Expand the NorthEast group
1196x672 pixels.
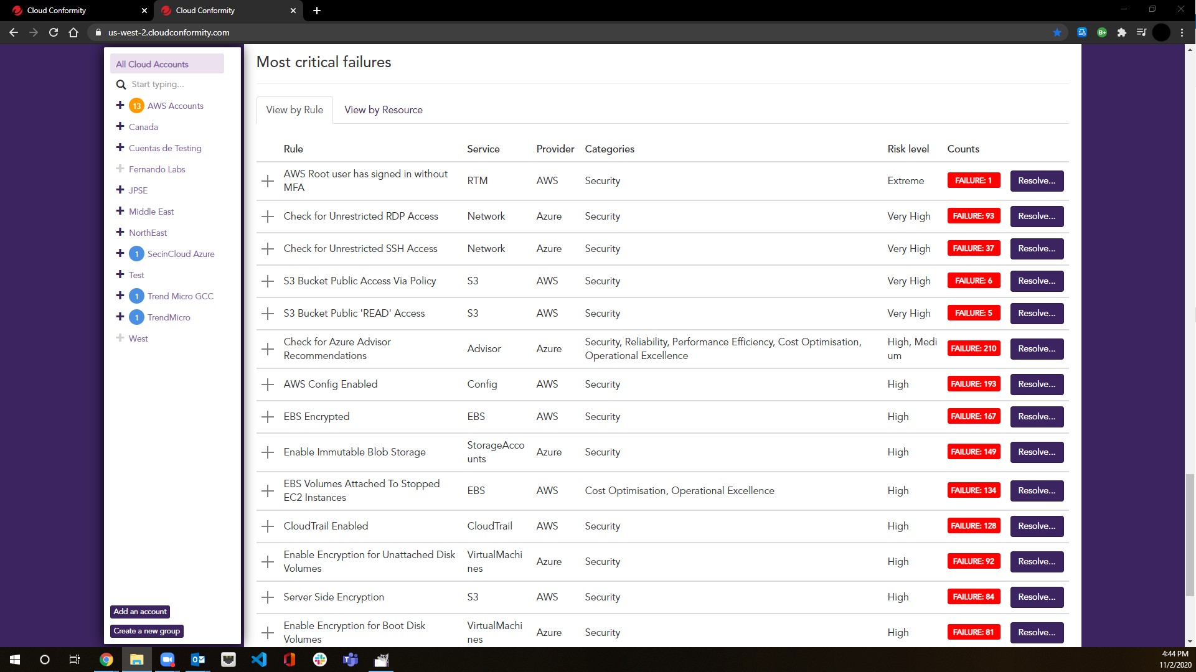click(120, 232)
